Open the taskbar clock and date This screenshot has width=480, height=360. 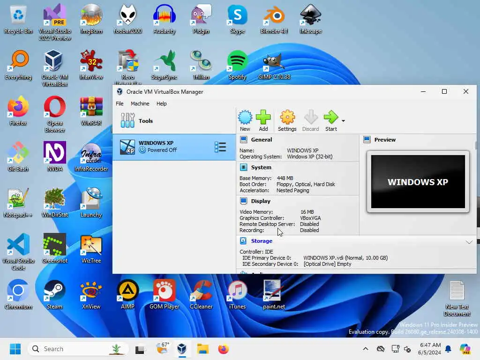click(430, 349)
